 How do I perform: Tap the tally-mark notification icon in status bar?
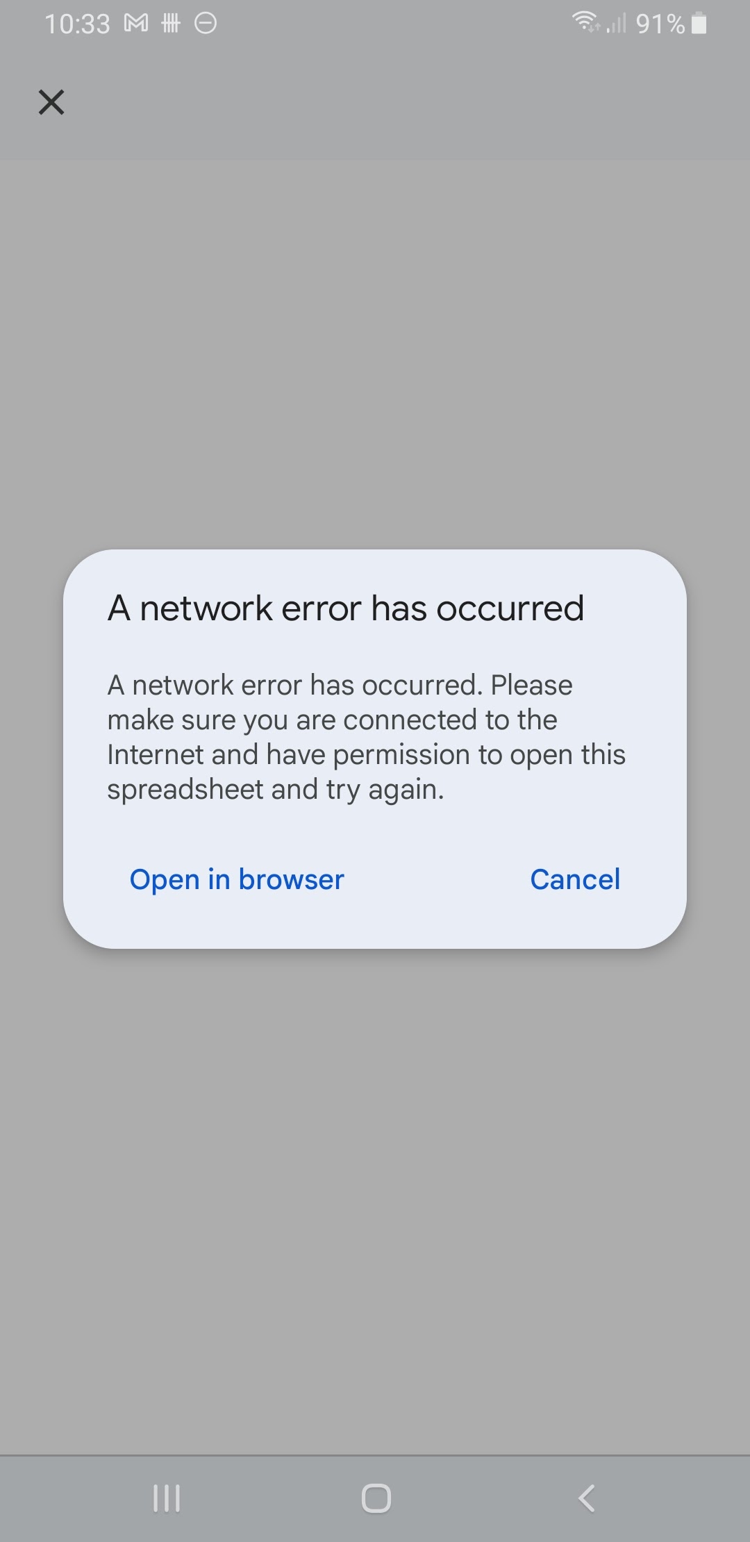(171, 24)
